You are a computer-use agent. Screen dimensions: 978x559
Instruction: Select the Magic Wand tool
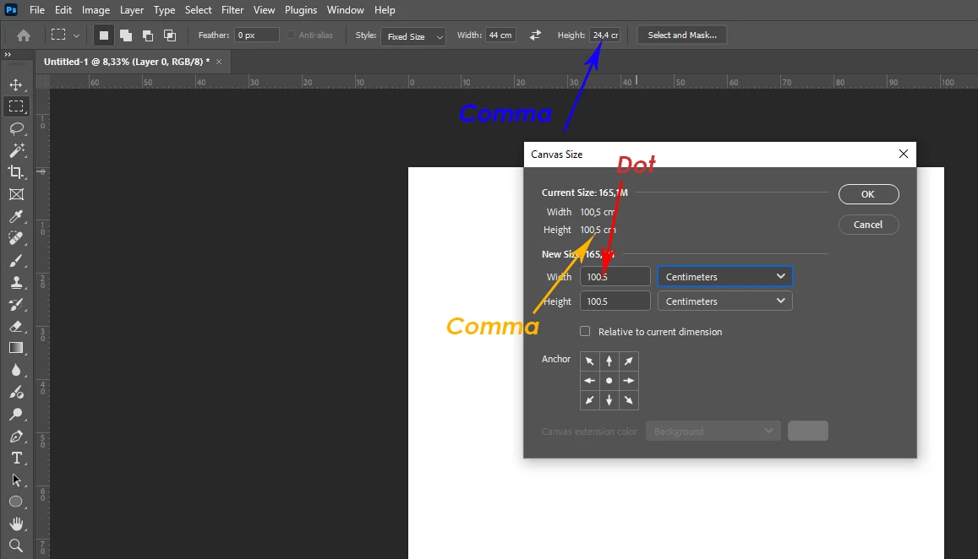coord(16,150)
